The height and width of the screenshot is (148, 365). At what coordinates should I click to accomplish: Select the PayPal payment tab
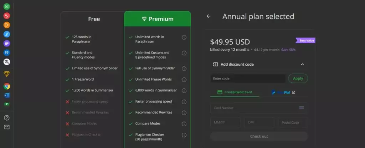[x=283, y=92]
